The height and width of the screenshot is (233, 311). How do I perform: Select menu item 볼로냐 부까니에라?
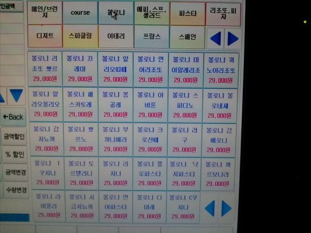pos(115,140)
